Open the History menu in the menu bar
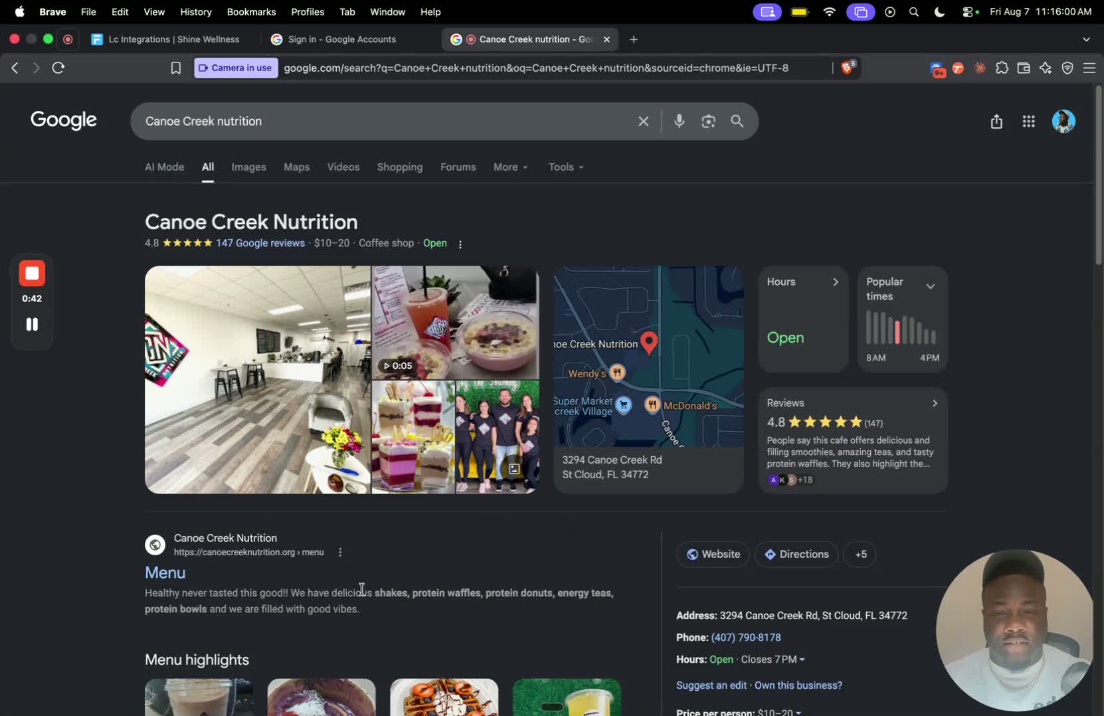This screenshot has height=716, width=1104. click(195, 12)
